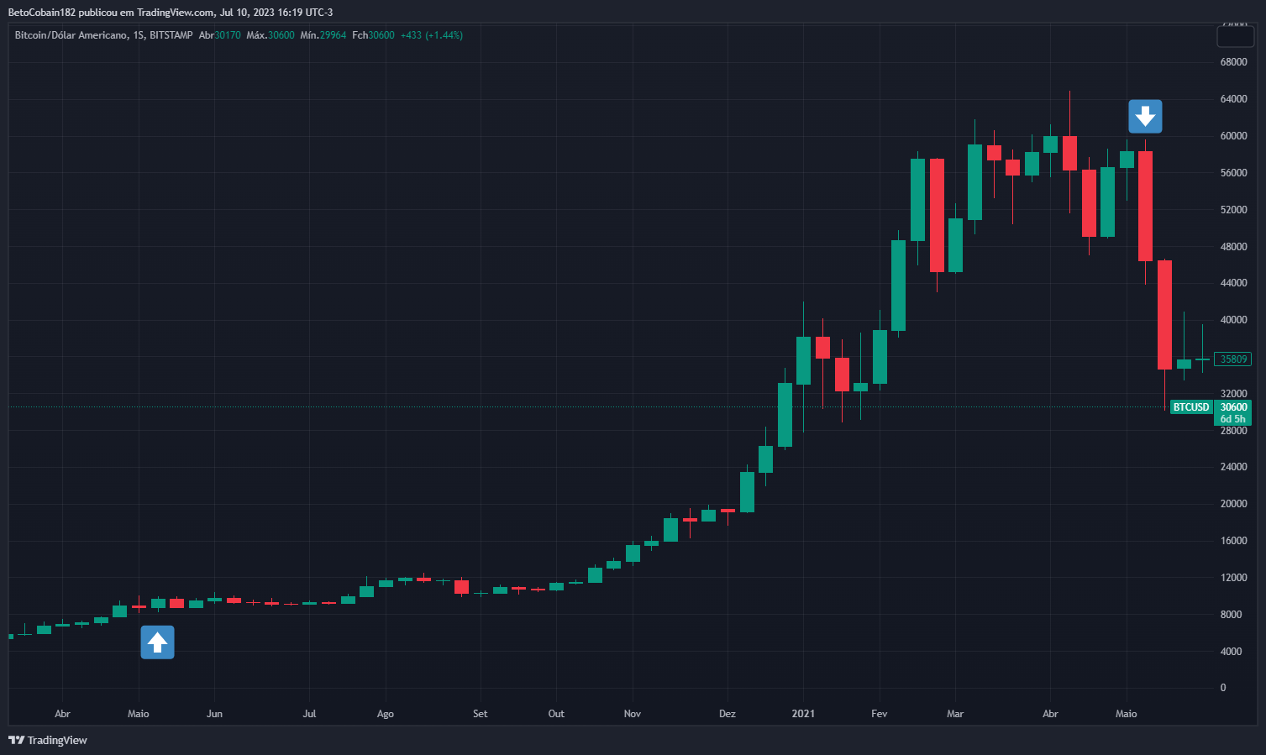This screenshot has height=755, width=1266.
Task: Click the BetoCobain182 publication header text
Action: point(171,13)
